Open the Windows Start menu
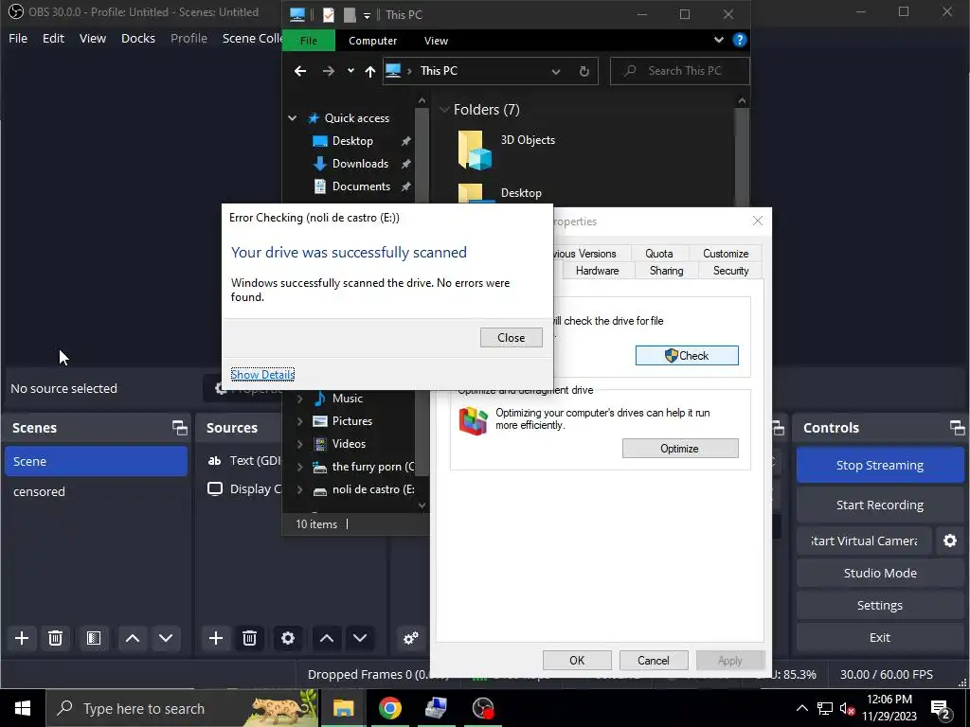This screenshot has width=970, height=727. coord(23,708)
